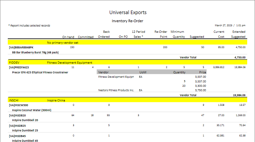Click the current cost 35.171
Viewport: 255px width, 142px height.
[220, 125]
